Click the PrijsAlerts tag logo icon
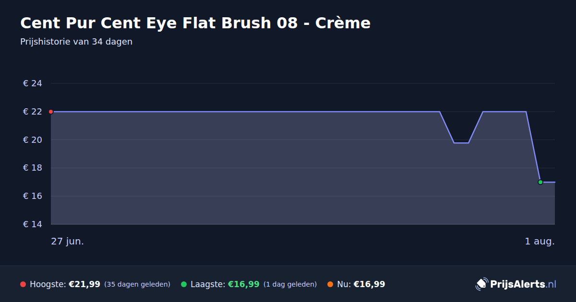The image size is (576, 302). (x=481, y=284)
